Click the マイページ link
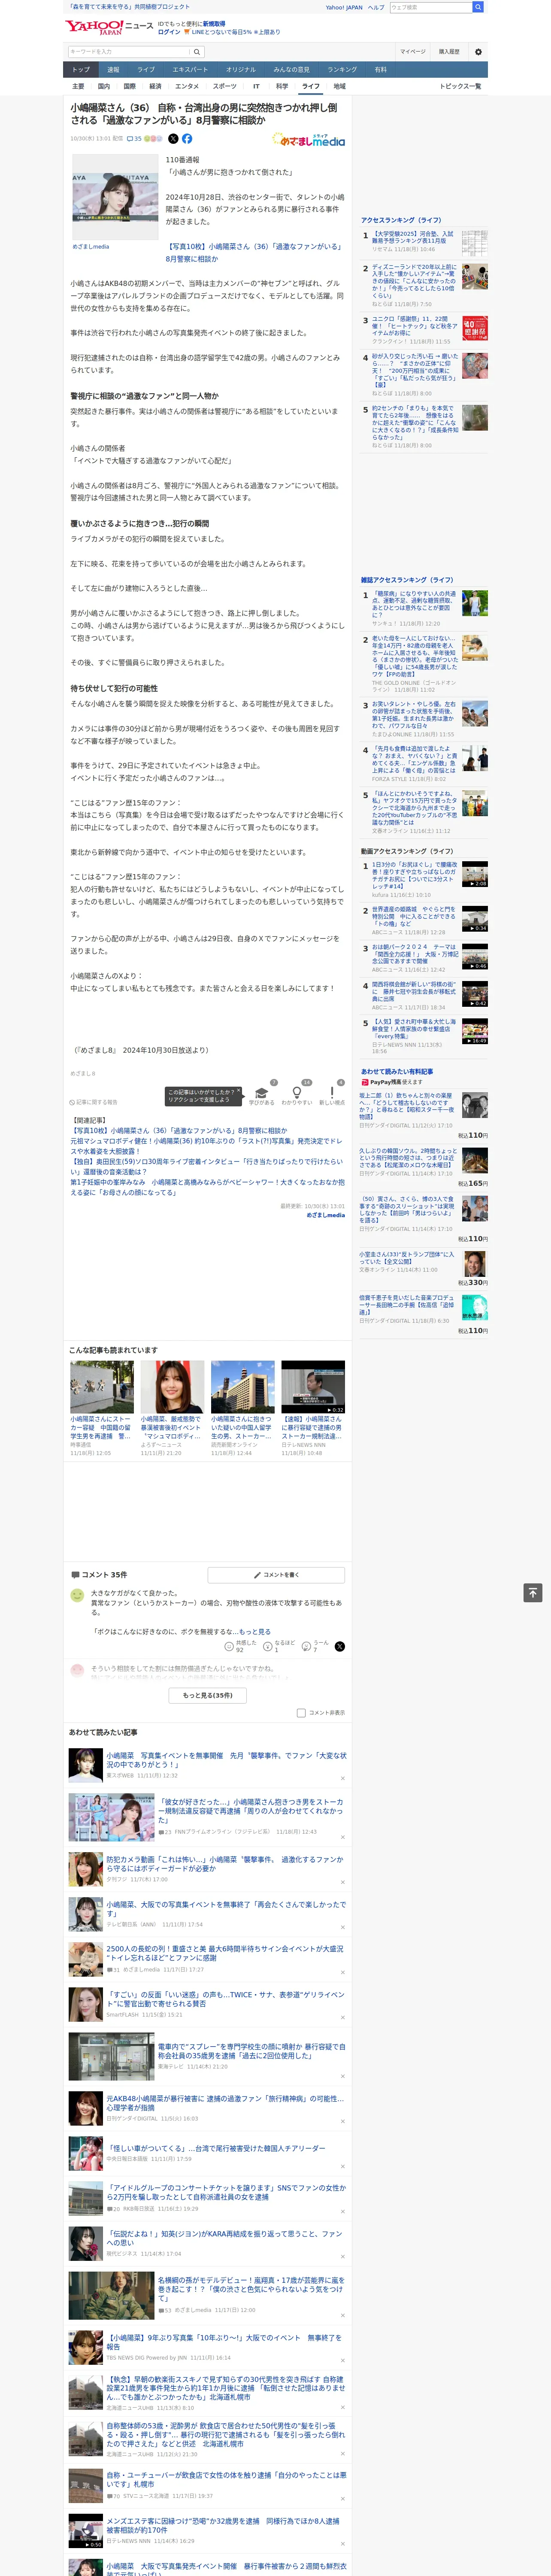The image size is (551, 2576). [x=413, y=51]
